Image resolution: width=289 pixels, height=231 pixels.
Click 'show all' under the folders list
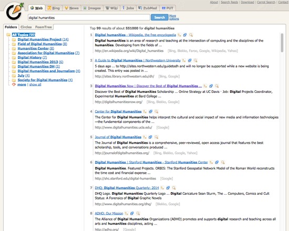coord(35,85)
